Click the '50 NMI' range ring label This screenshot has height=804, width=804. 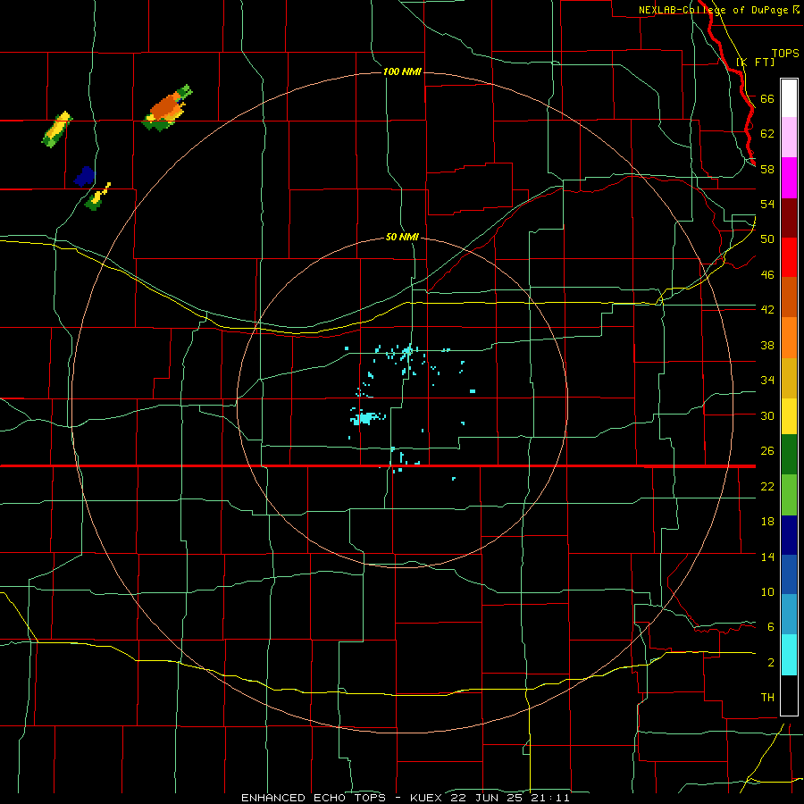(402, 237)
